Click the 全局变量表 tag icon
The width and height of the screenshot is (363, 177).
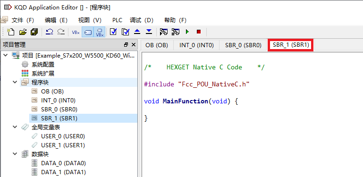(25, 127)
